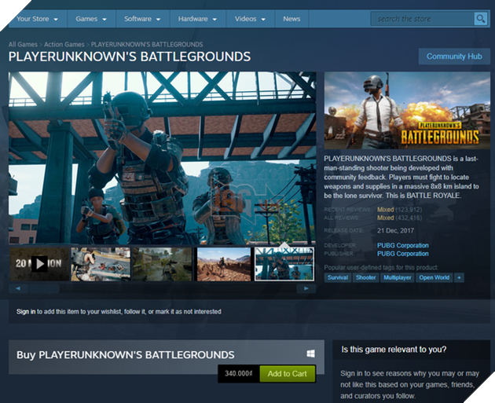This screenshot has height=403, width=495.
Task: Click the Sign in link
Action: (x=26, y=312)
